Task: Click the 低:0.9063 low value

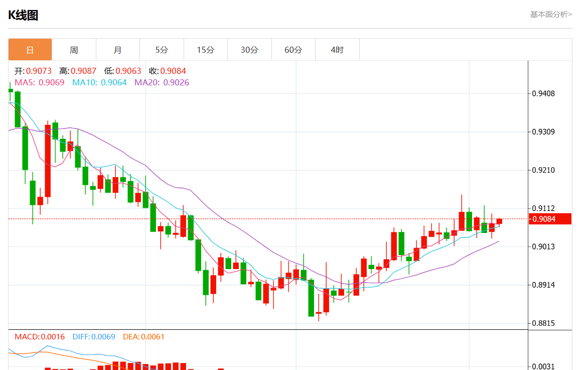Action: click(122, 71)
